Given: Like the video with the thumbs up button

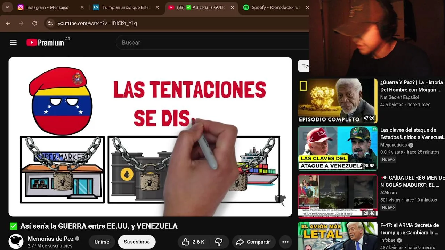Looking at the screenshot, I should (193, 242).
